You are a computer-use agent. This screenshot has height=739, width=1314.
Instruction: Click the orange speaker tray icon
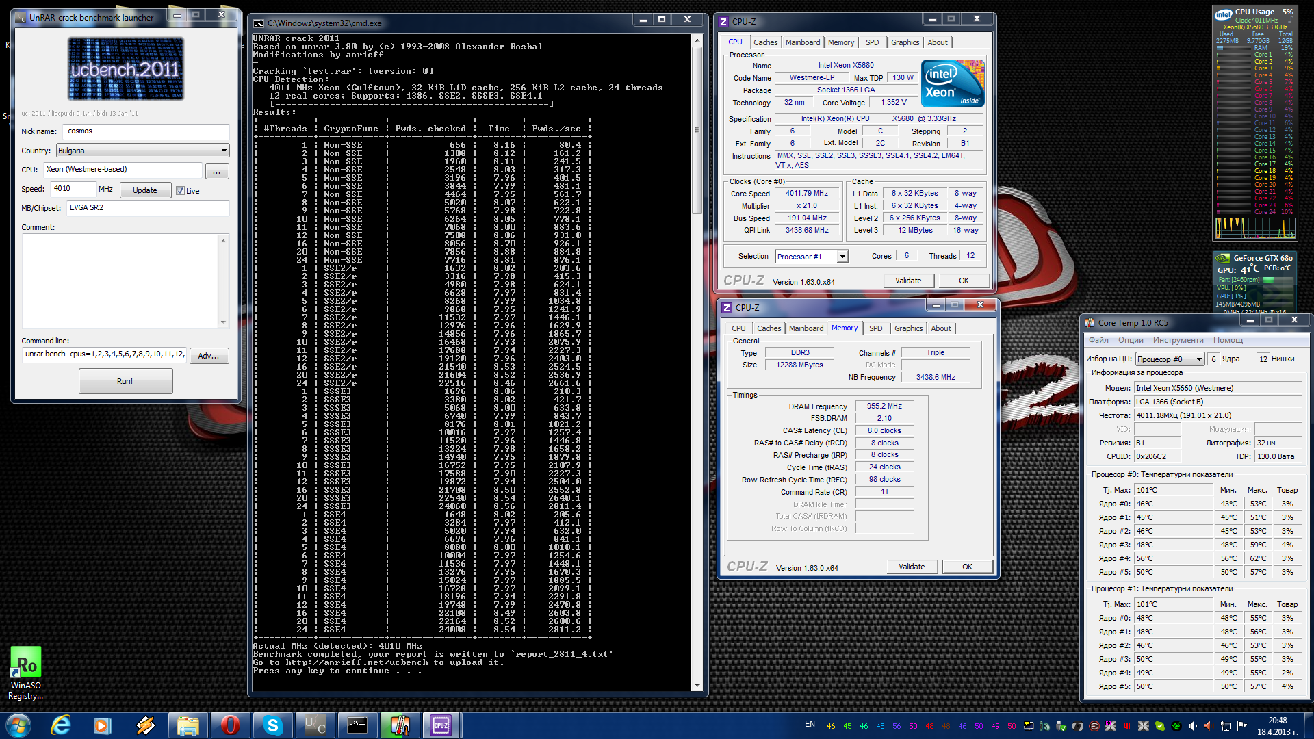[1209, 726]
